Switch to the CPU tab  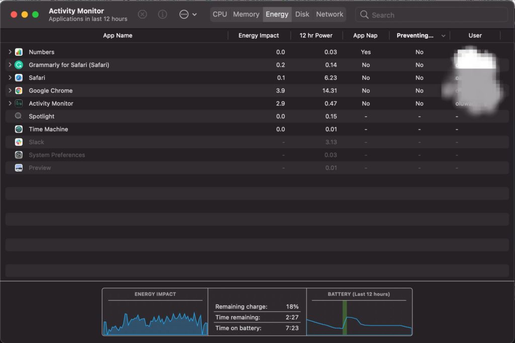(x=220, y=15)
